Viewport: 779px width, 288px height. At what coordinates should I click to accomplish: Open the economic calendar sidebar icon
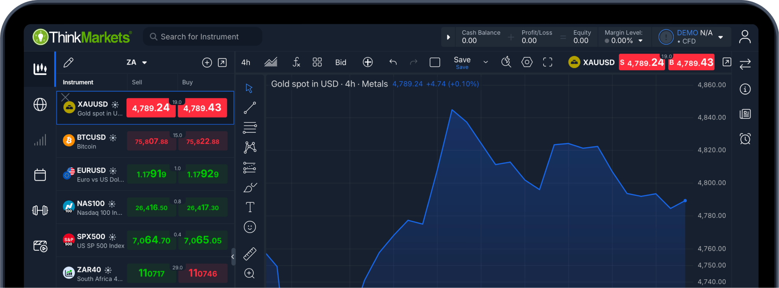(40, 175)
